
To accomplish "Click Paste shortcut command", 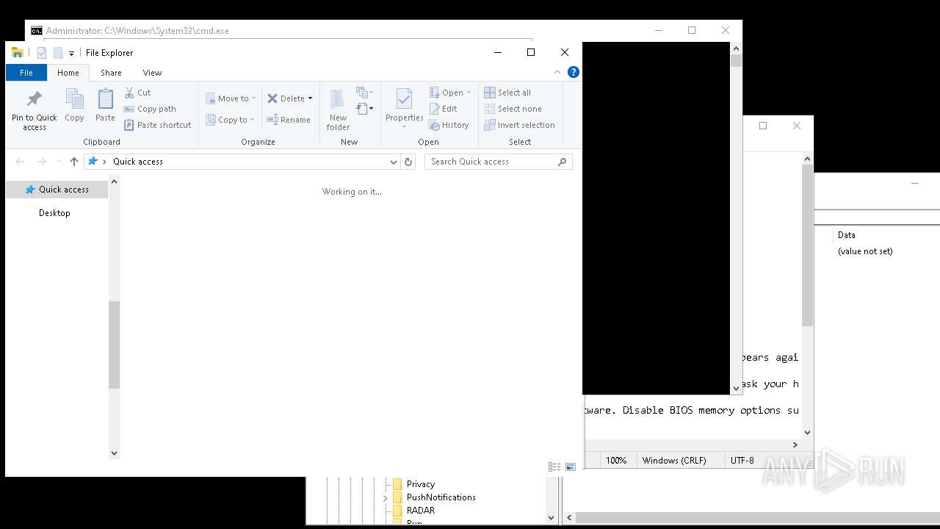I will click(157, 125).
